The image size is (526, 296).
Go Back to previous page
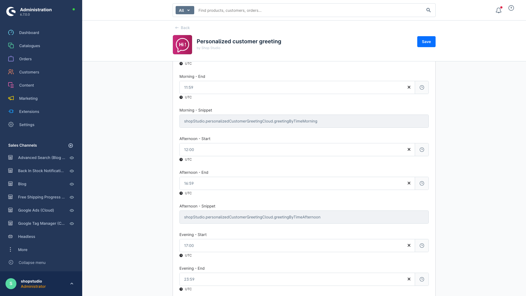182,28
